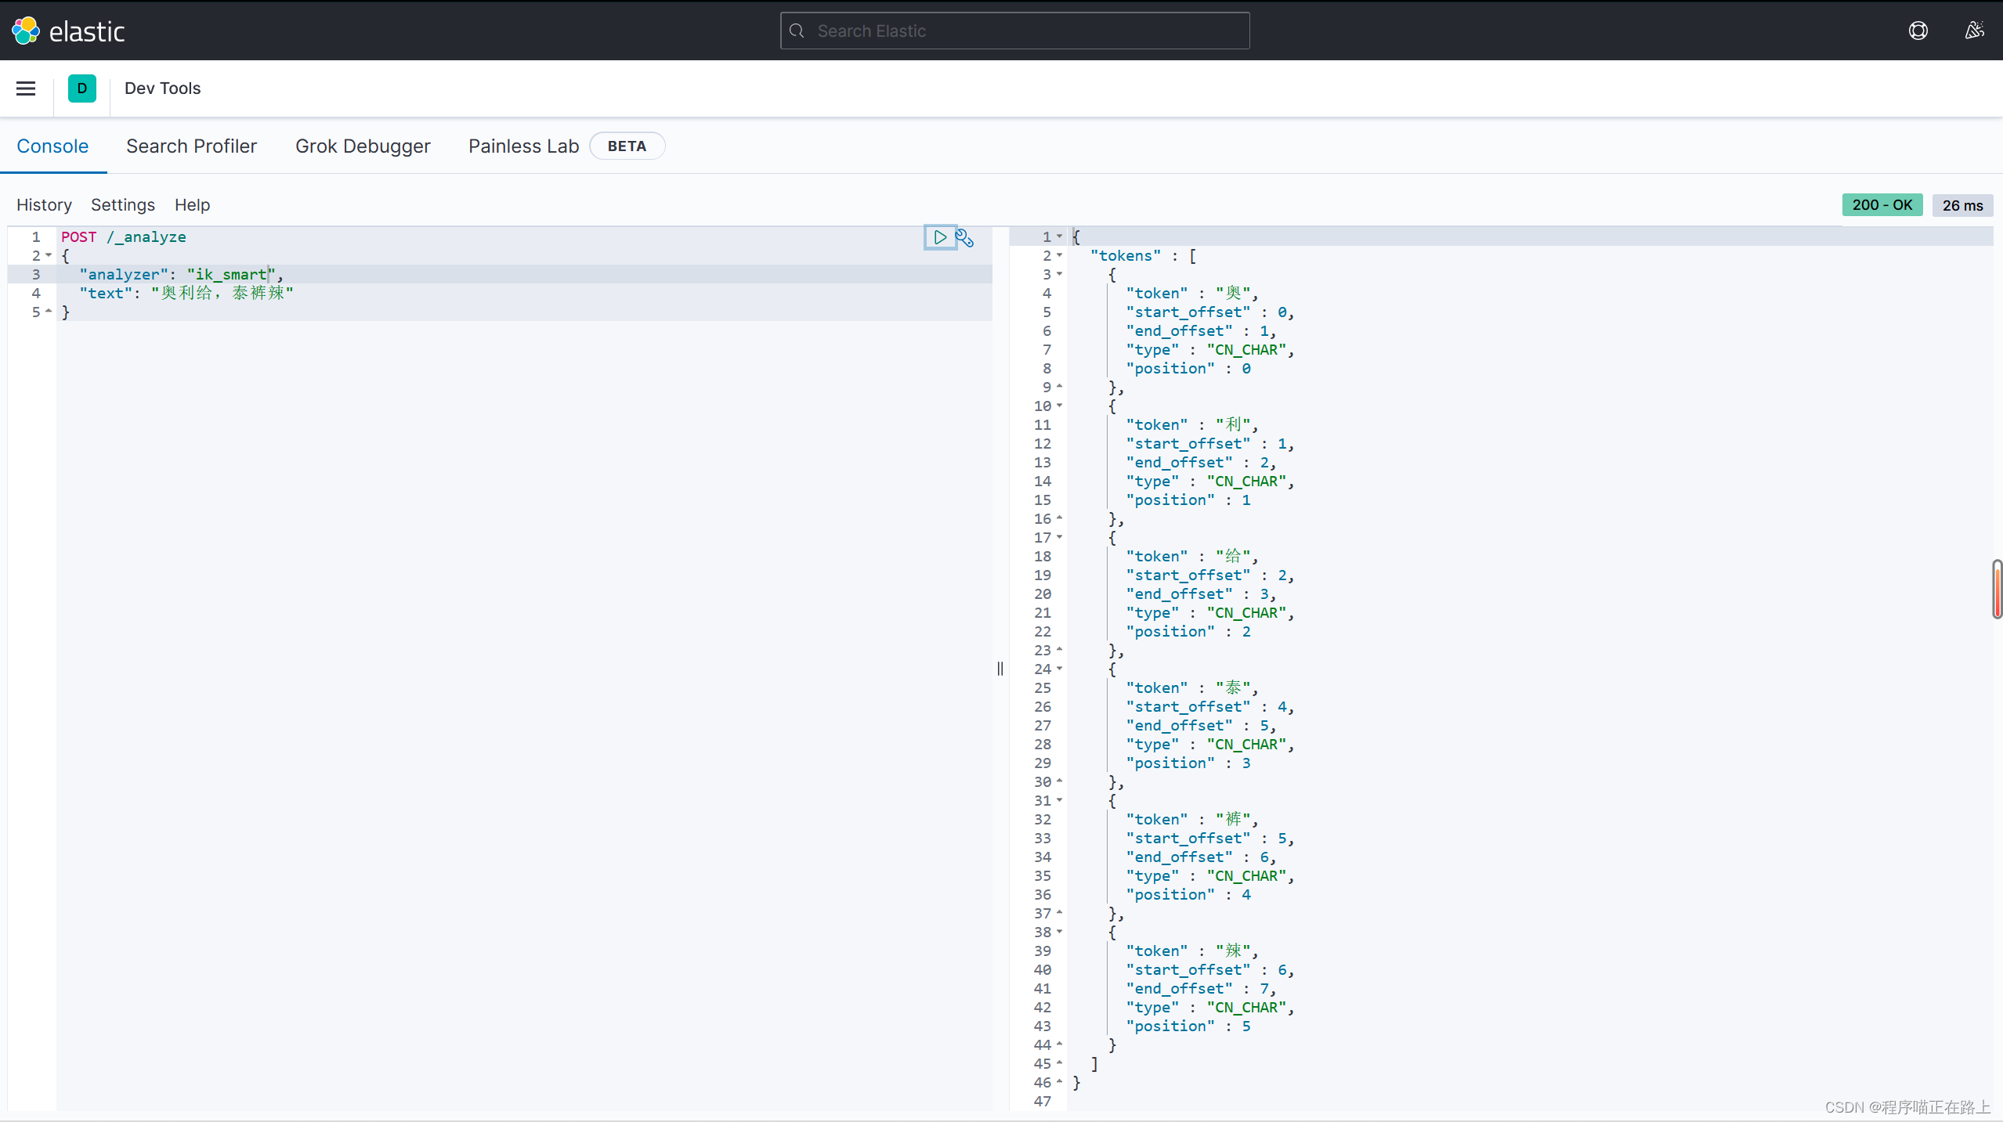The image size is (2003, 1122).
Task: Grab the editor panel resize divider
Action: click(x=1000, y=668)
